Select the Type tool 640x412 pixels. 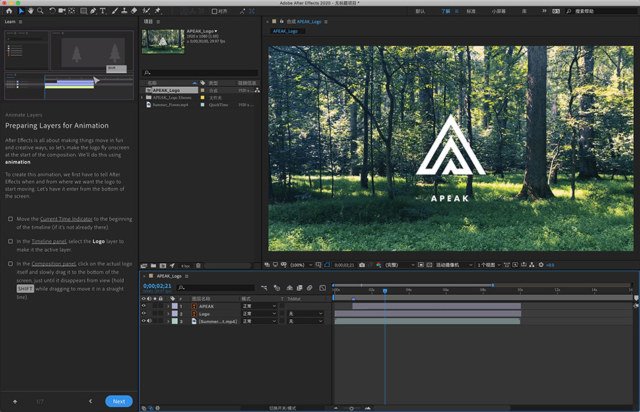tap(103, 11)
